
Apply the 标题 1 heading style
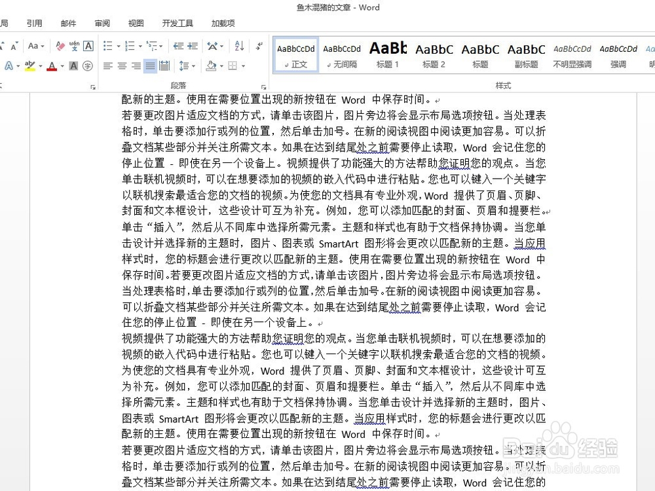coord(388,55)
